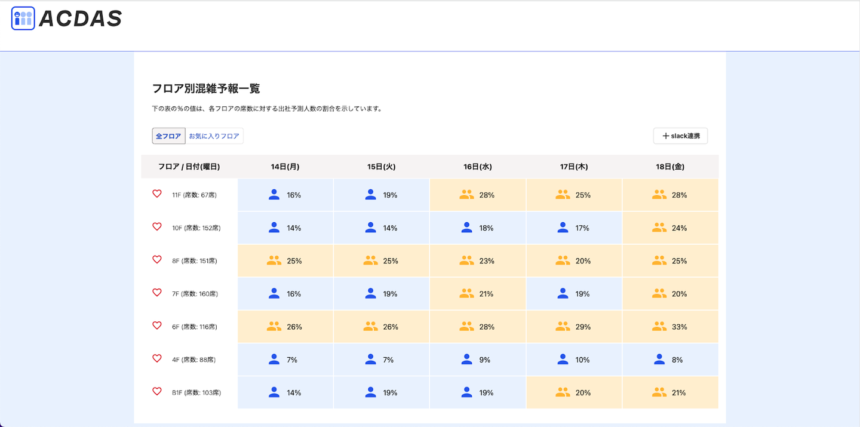Click the slack連携 button
Screen dimensions: 860x427
[680, 136]
